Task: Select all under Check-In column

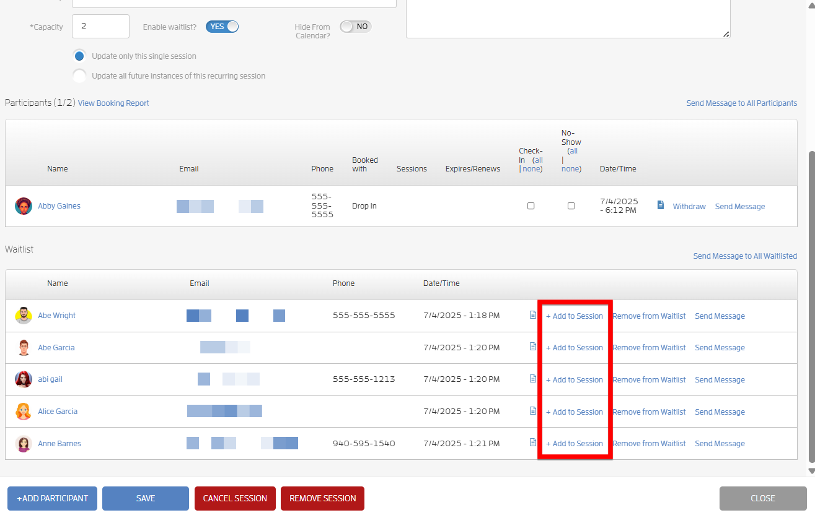Action: [539, 160]
